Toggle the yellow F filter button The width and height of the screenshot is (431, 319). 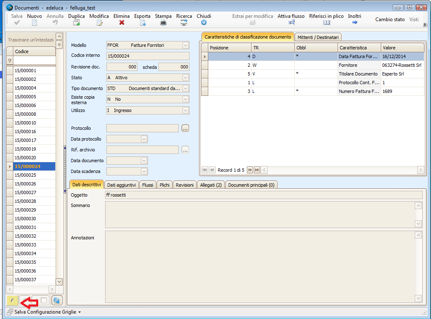tap(12, 300)
